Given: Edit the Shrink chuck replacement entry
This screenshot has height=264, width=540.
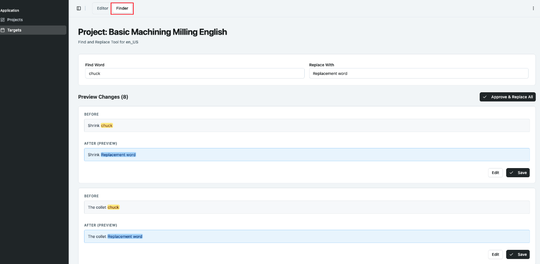Looking at the screenshot, I should pos(495,173).
